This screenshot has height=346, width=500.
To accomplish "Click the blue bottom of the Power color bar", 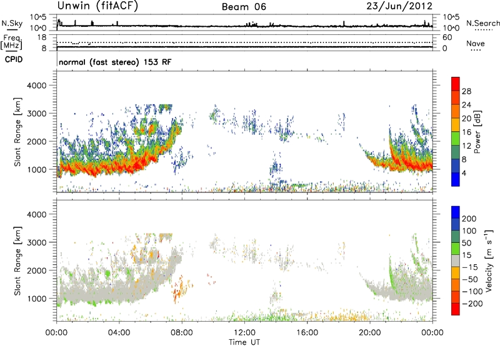I will (456, 179).
